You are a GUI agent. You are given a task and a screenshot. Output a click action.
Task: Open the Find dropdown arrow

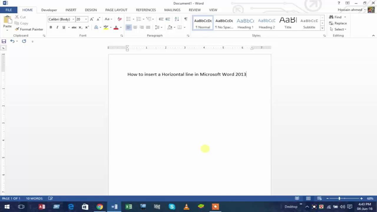(x=345, y=17)
